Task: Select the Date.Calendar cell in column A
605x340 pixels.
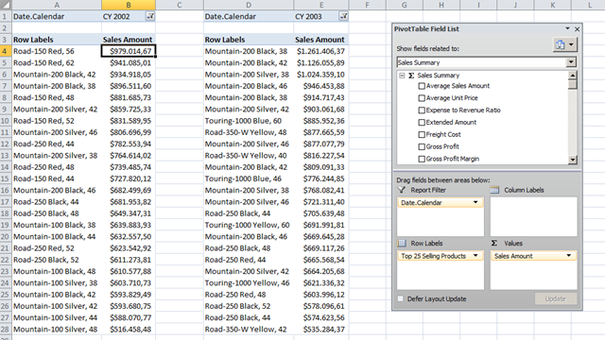Action: point(57,16)
